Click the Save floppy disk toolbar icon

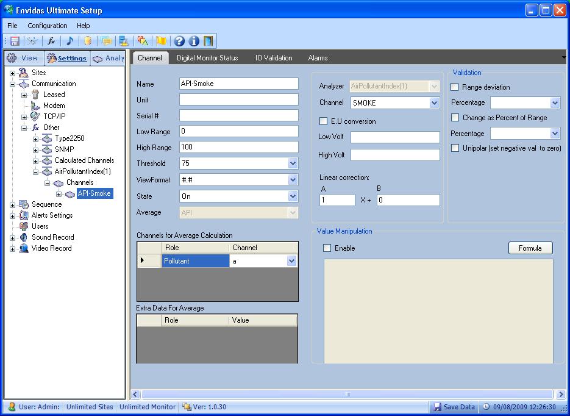coord(15,41)
